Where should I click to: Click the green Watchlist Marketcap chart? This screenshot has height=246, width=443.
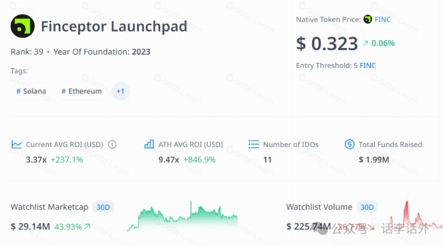(182, 216)
